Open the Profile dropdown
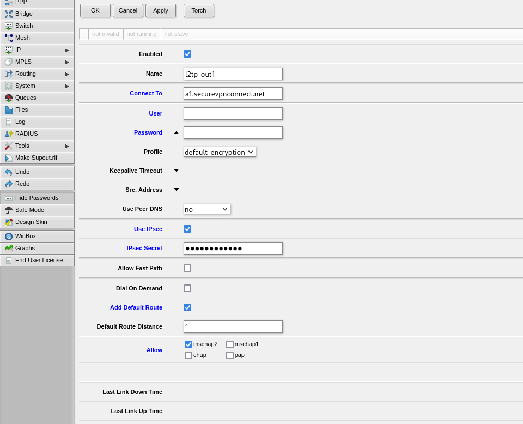523x424 pixels. (x=220, y=152)
